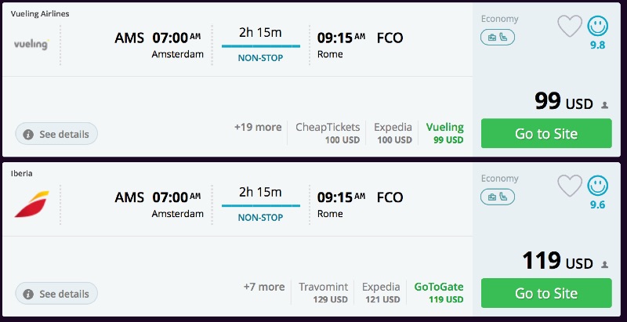The image size is (627, 322).
Task: Choose the Travomint 129 USD offer
Action: point(323,293)
